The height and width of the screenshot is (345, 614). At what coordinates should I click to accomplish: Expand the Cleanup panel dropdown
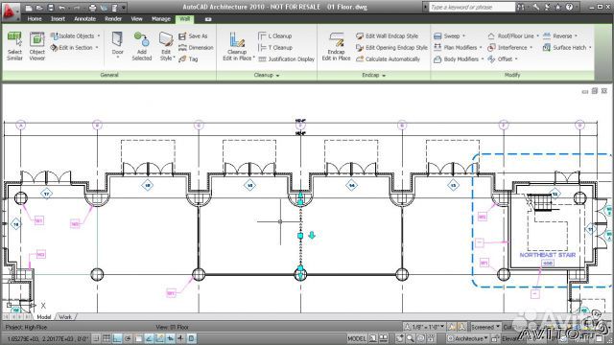(x=267, y=75)
